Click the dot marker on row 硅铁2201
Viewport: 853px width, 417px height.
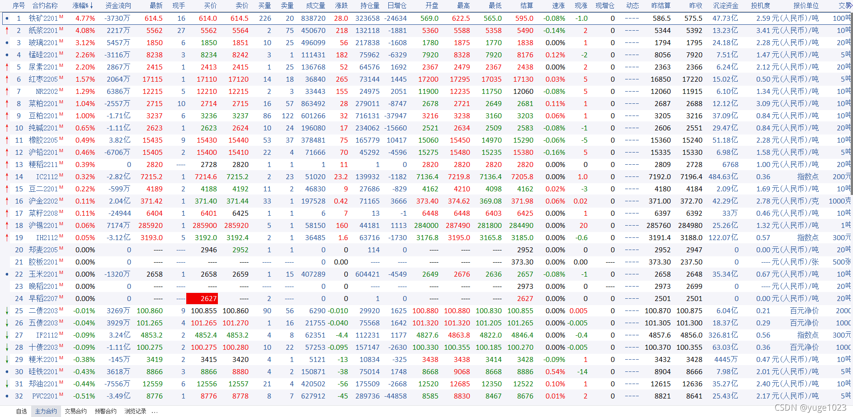tap(7, 372)
